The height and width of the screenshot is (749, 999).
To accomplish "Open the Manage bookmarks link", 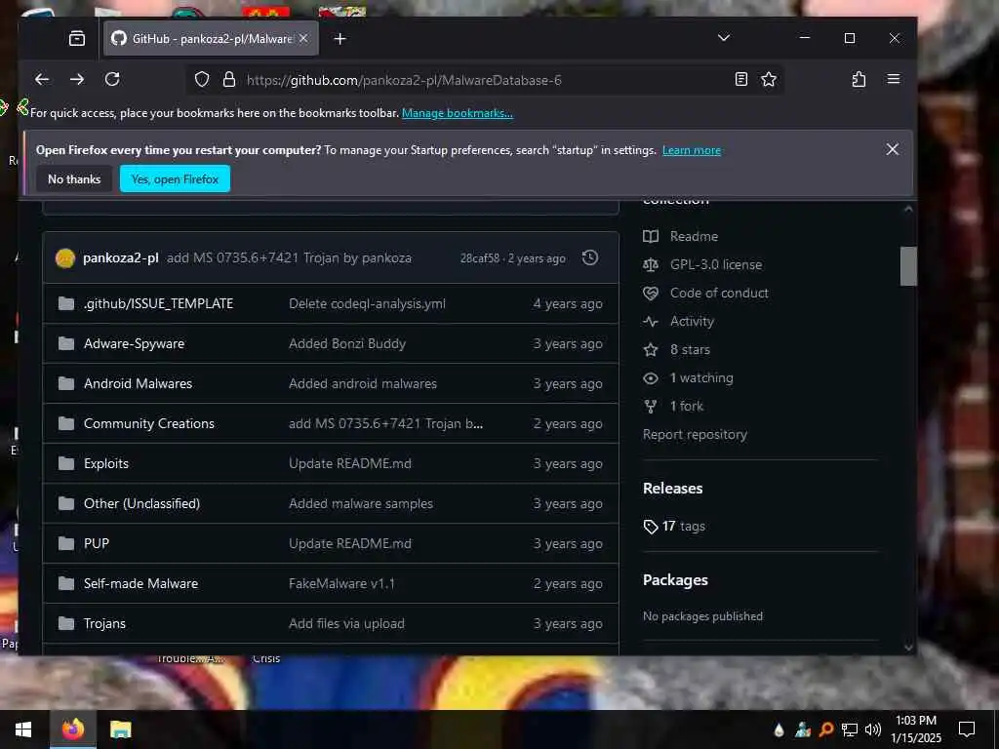I will pos(458,113).
